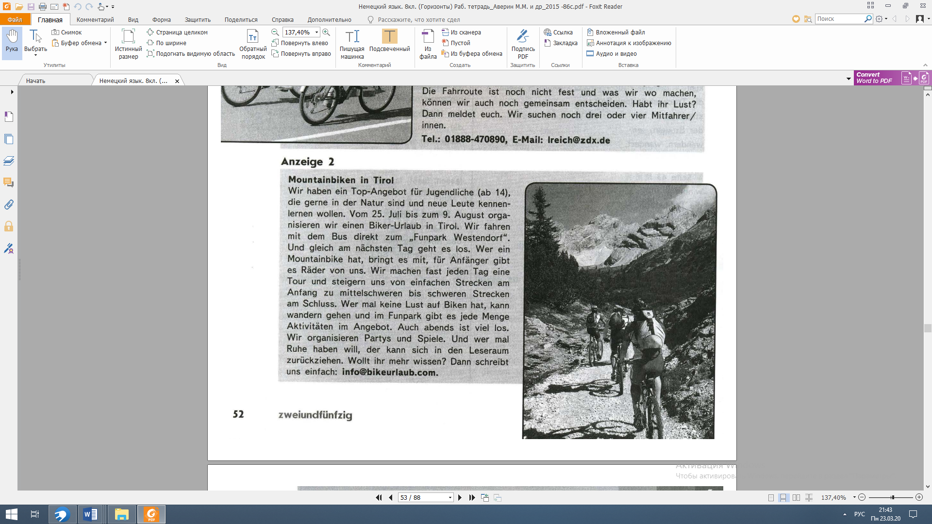Create blank PDF (Пустой)
Screen dimensions: 932x524
point(456,43)
